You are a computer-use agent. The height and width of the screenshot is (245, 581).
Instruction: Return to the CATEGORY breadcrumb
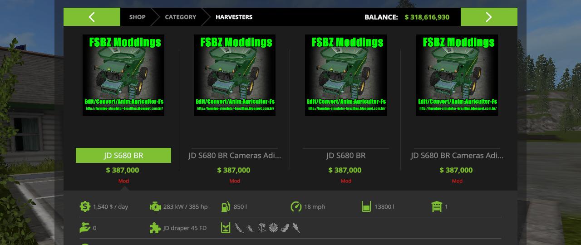[180, 17]
